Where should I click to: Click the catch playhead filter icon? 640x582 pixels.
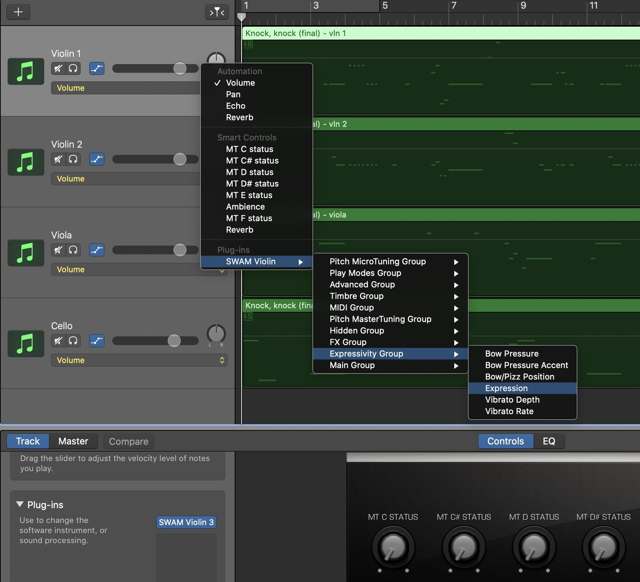click(217, 12)
